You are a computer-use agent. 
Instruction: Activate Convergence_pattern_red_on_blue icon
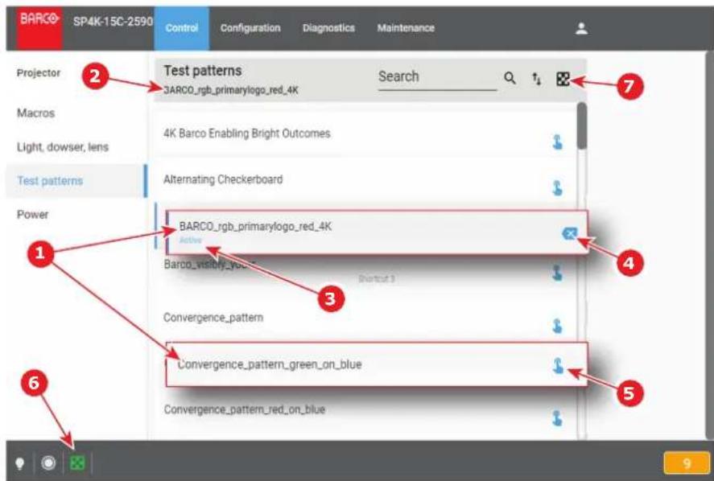click(557, 417)
